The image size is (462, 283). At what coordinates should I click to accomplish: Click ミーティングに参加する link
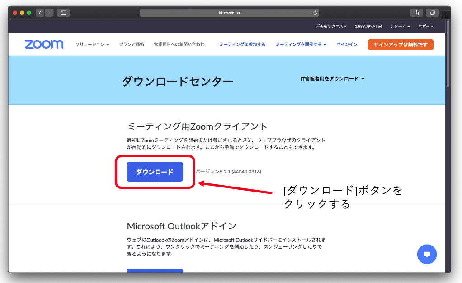tap(242, 44)
